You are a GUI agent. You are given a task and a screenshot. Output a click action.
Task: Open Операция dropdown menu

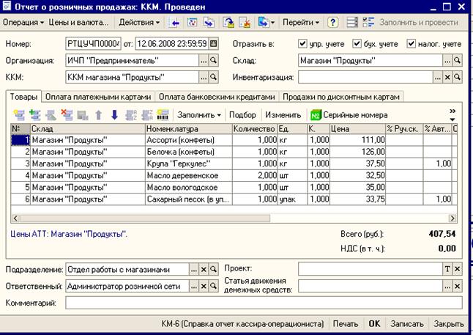[23, 22]
